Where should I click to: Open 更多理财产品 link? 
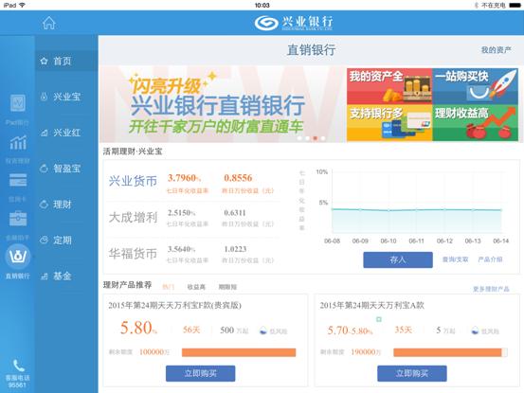tap(491, 289)
